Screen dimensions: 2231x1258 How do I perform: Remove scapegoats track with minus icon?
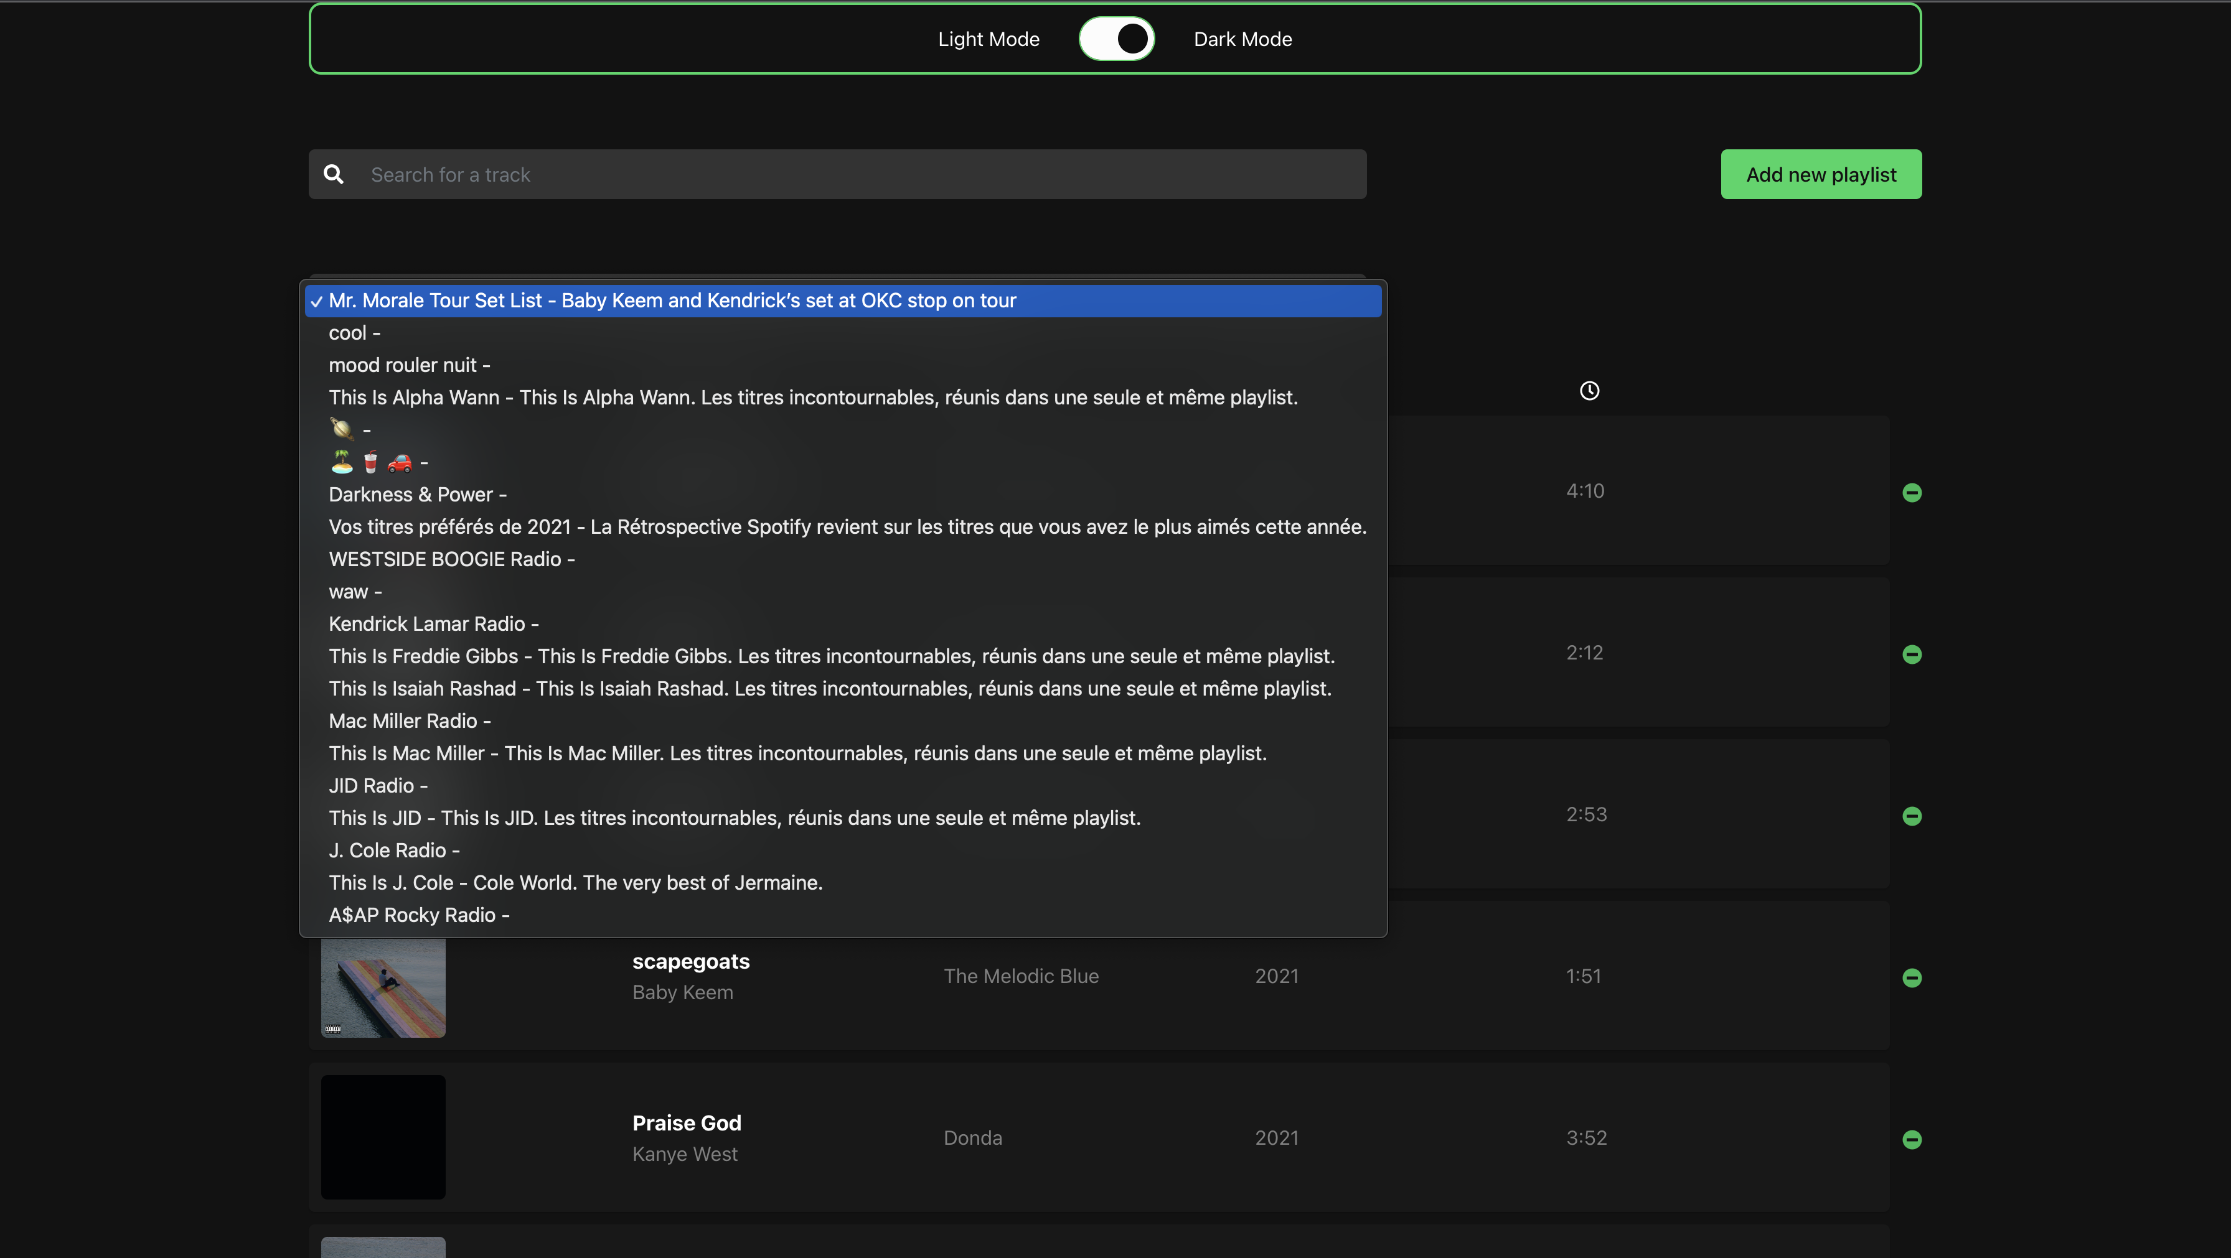(1912, 977)
